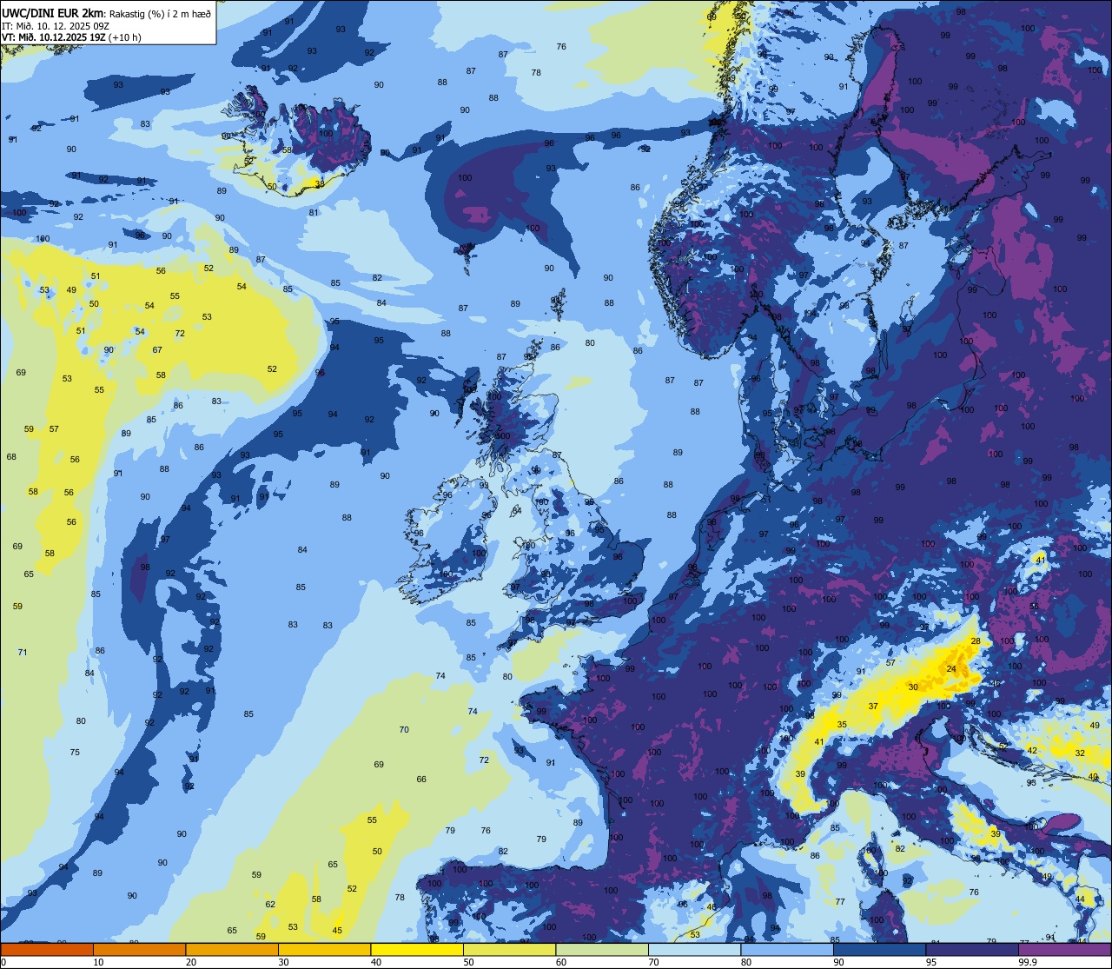Click the humidity value "62" on the map
This screenshot has height=969, width=1112.
tap(270, 904)
